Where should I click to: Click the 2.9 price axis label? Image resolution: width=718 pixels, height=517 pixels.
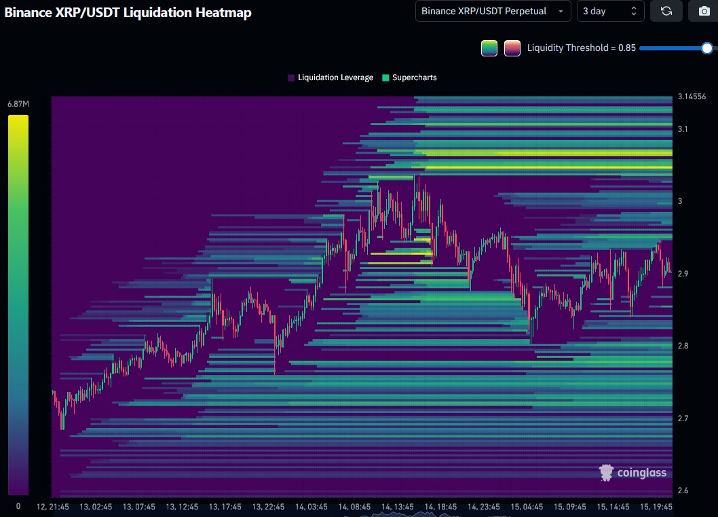(x=683, y=274)
